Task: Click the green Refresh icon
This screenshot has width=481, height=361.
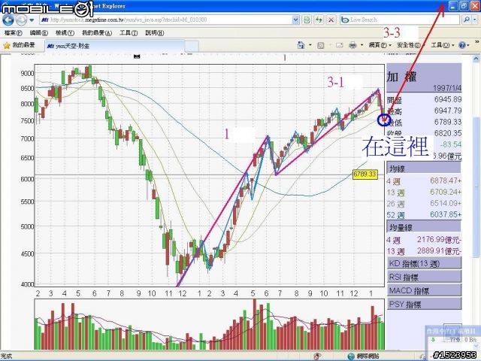Action: [x=319, y=20]
